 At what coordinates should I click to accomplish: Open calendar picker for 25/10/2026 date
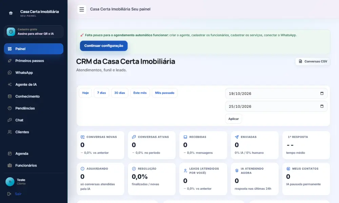pos(322,106)
